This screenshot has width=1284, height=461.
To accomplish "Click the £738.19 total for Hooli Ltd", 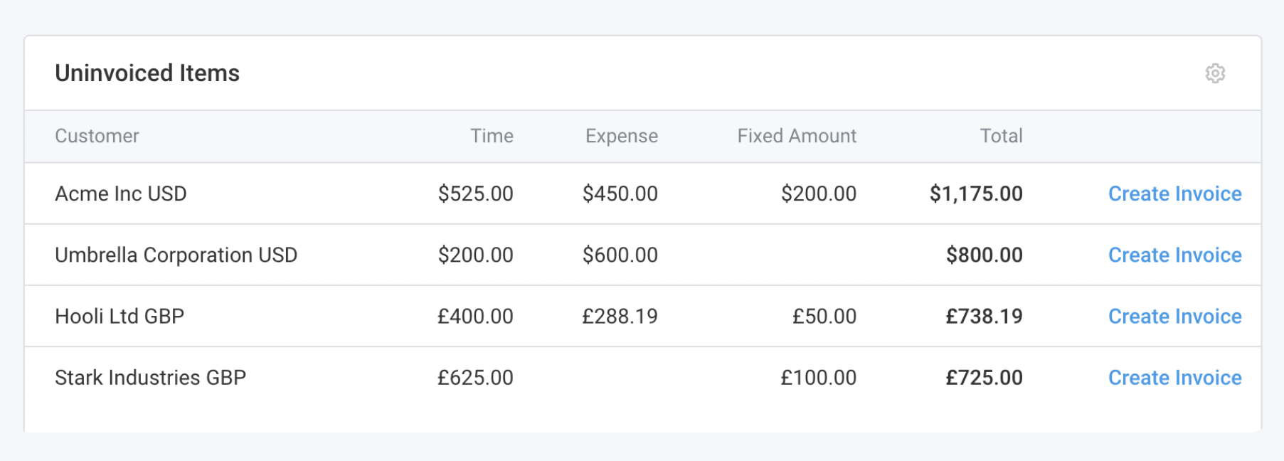I will (x=982, y=316).
